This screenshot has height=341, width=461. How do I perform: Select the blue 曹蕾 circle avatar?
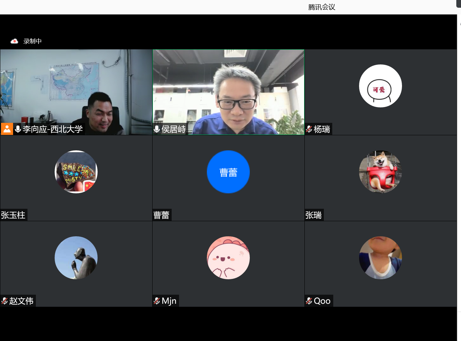pyautogui.click(x=228, y=172)
